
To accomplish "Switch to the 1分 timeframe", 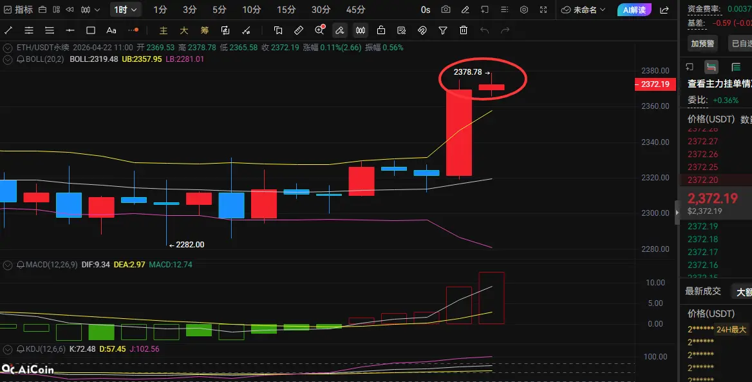I will [160, 10].
